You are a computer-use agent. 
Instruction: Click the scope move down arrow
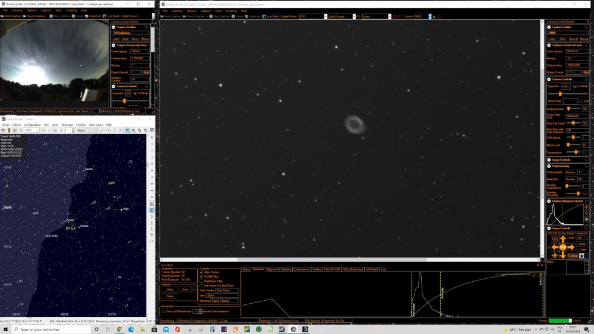click(563, 255)
